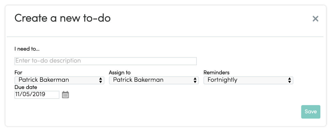Viewport: 331px width, 132px height.
Task: Click the "I need to..." label
Action: pyautogui.click(x=27, y=49)
